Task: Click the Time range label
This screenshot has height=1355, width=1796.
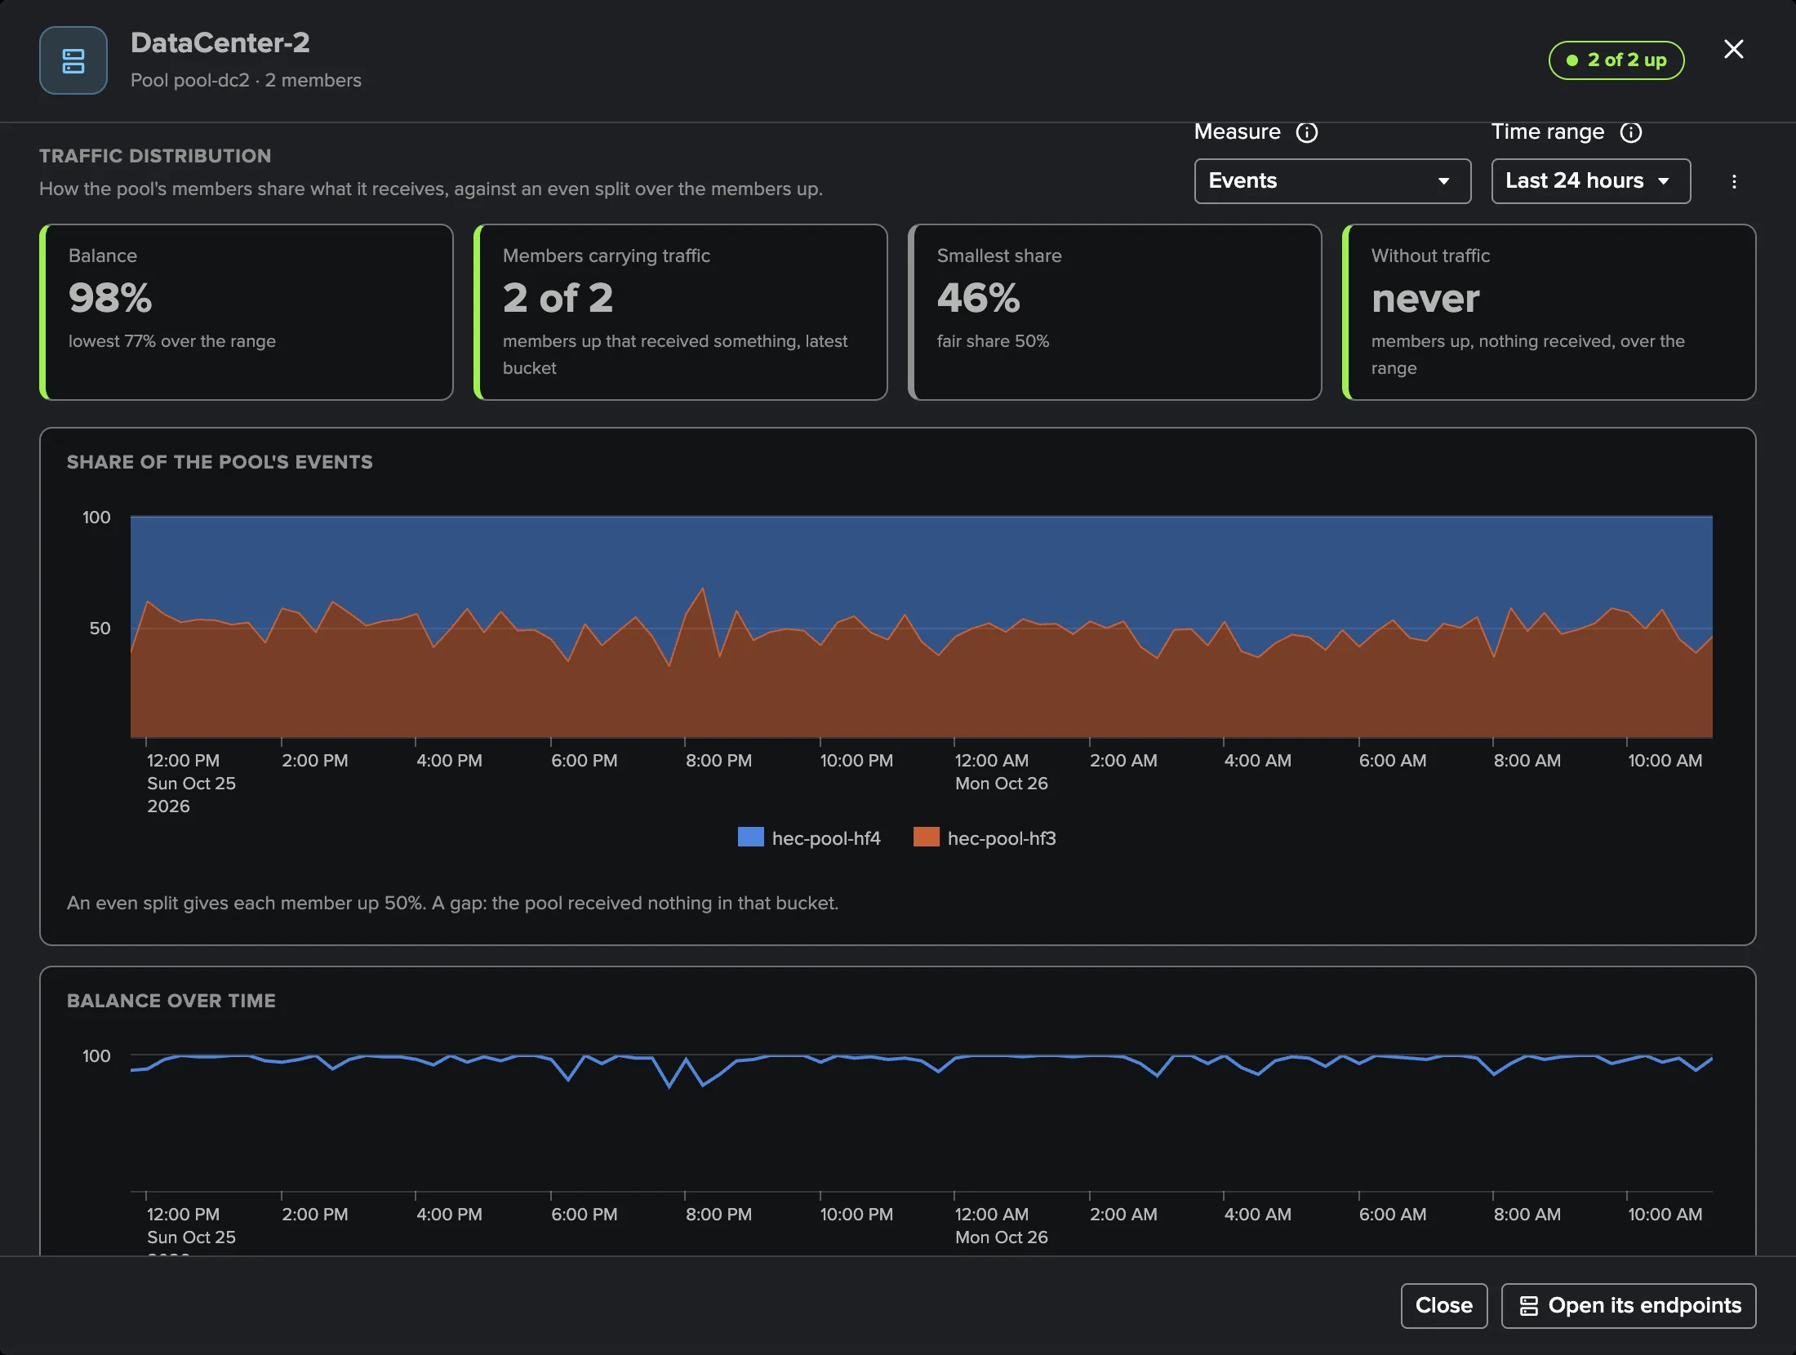Action: point(1548,131)
